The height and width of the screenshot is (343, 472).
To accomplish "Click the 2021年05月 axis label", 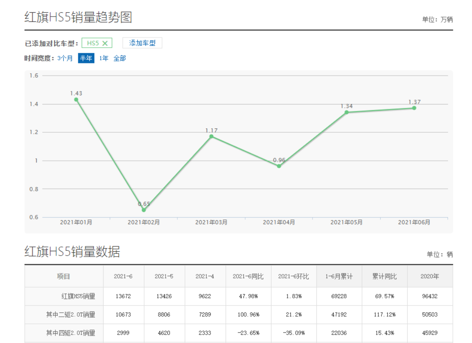I will [347, 222].
